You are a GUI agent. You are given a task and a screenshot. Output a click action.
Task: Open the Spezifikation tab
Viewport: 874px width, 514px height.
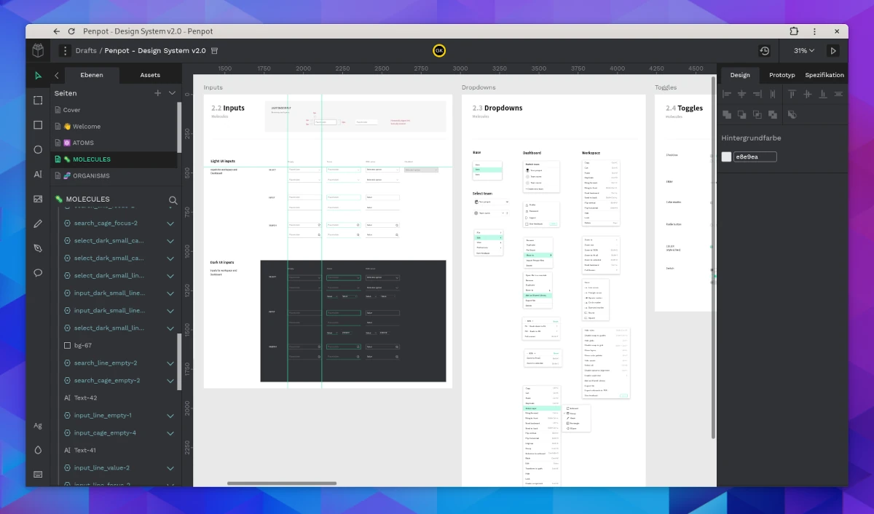tap(824, 75)
